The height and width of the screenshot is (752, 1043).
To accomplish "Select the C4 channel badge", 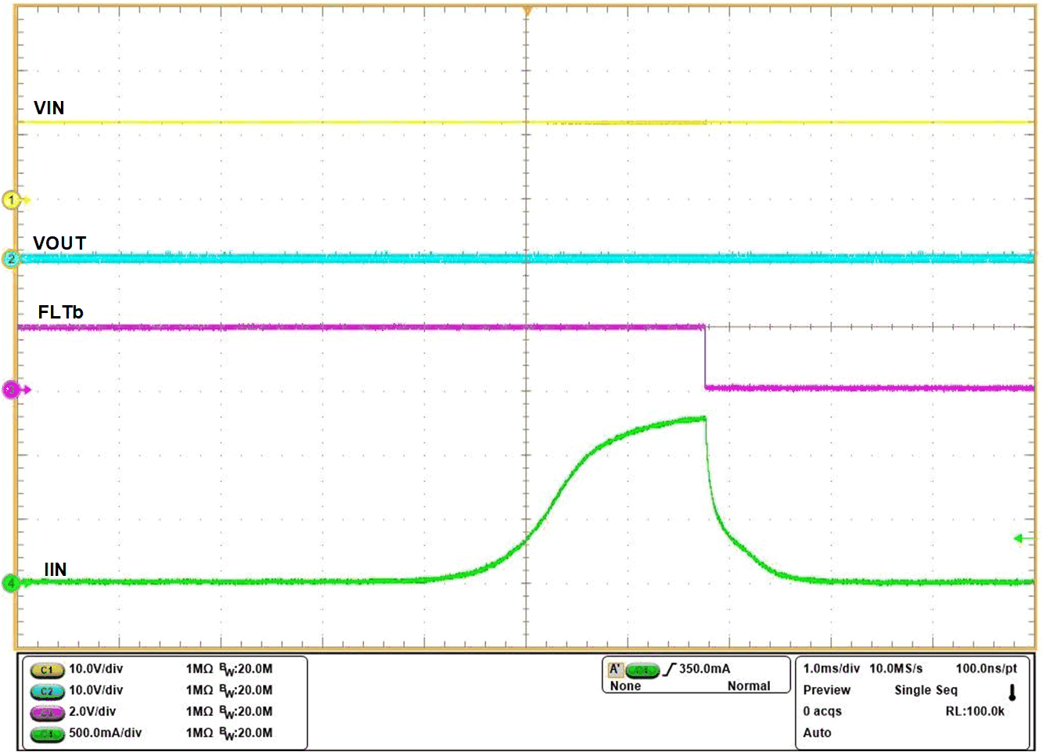I will point(45,733).
